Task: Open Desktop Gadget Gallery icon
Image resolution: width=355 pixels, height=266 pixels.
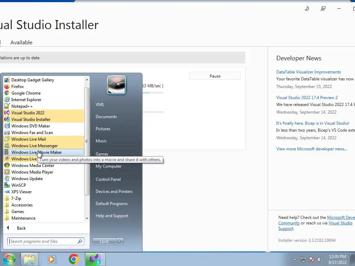Action: pyautogui.click(x=7, y=80)
